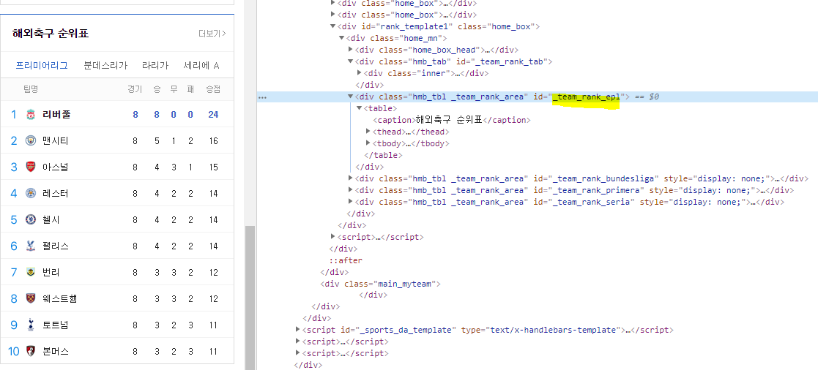Collapse the _team_rank_tab div node
Image resolution: width=818 pixels, height=370 pixels.
click(351, 61)
